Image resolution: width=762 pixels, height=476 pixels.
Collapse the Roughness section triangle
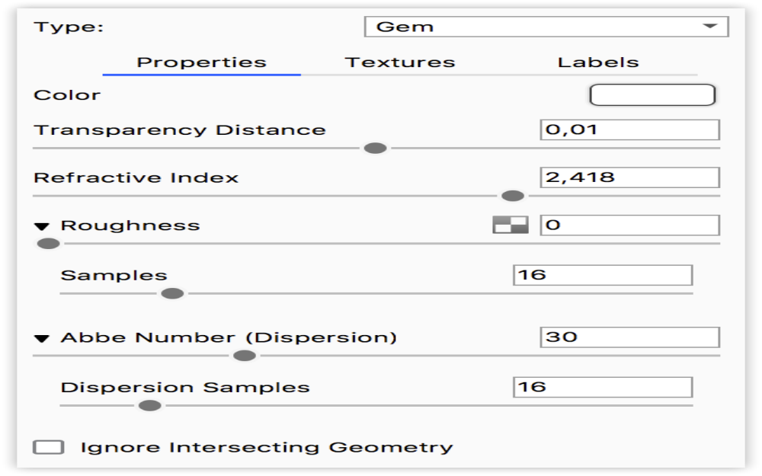tap(42, 226)
